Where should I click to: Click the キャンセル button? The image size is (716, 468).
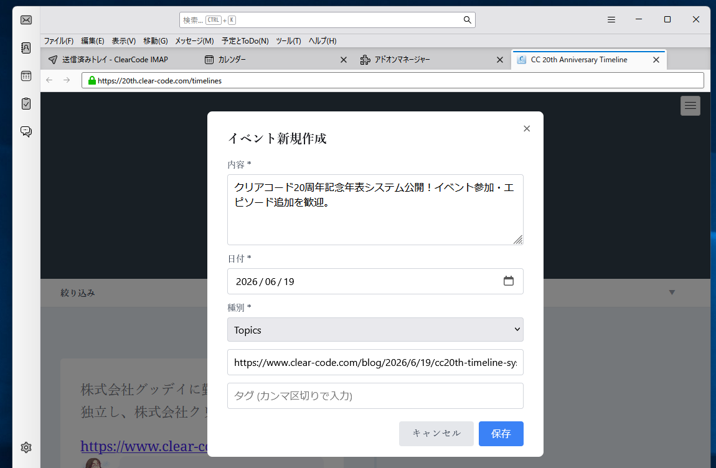[x=436, y=434]
